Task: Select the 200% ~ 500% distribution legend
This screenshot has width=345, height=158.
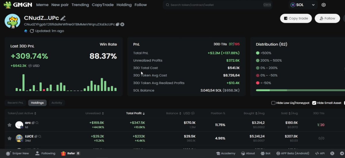Action: (x=269, y=61)
